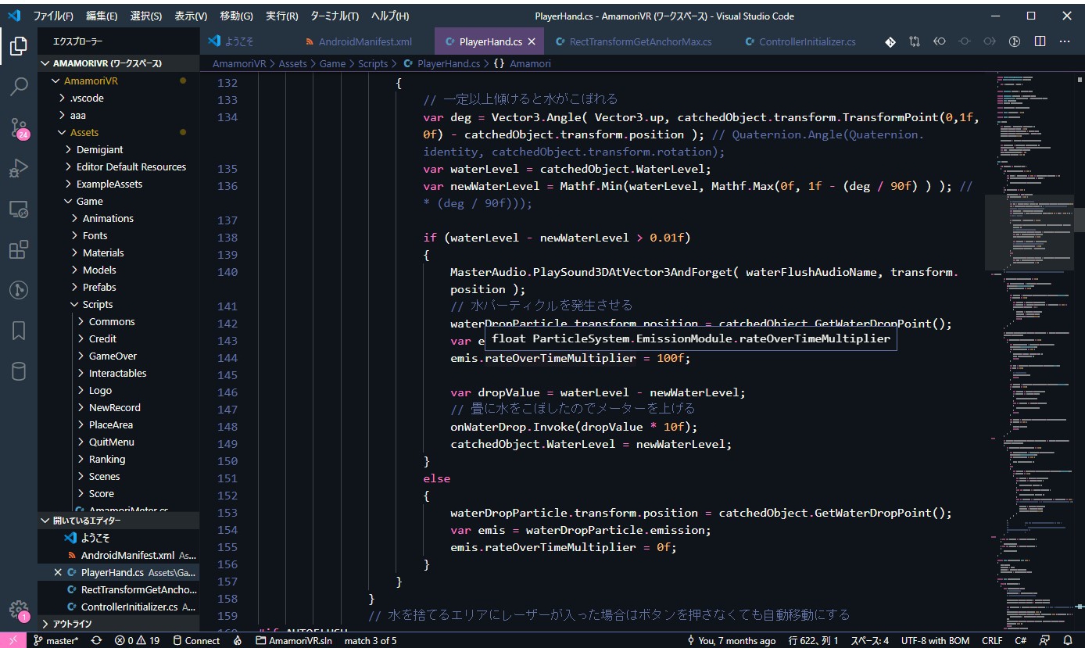Open the GitLens circular icon in activity bar
The height and width of the screenshot is (648, 1085).
(x=19, y=290)
